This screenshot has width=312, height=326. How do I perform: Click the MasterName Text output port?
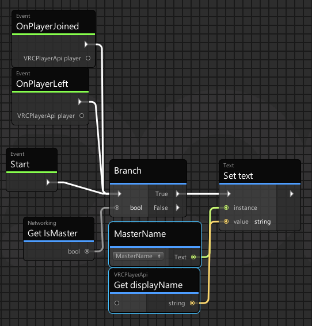(193, 257)
